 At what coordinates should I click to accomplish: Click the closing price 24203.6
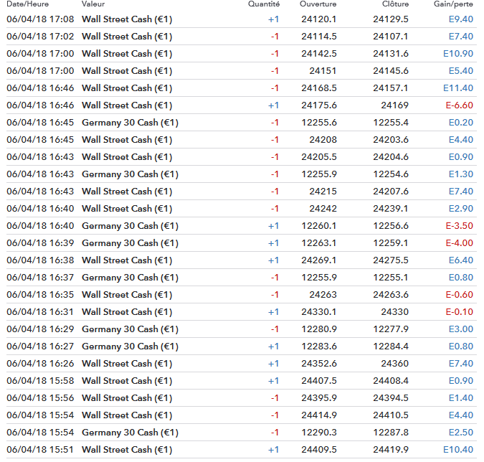click(x=391, y=140)
